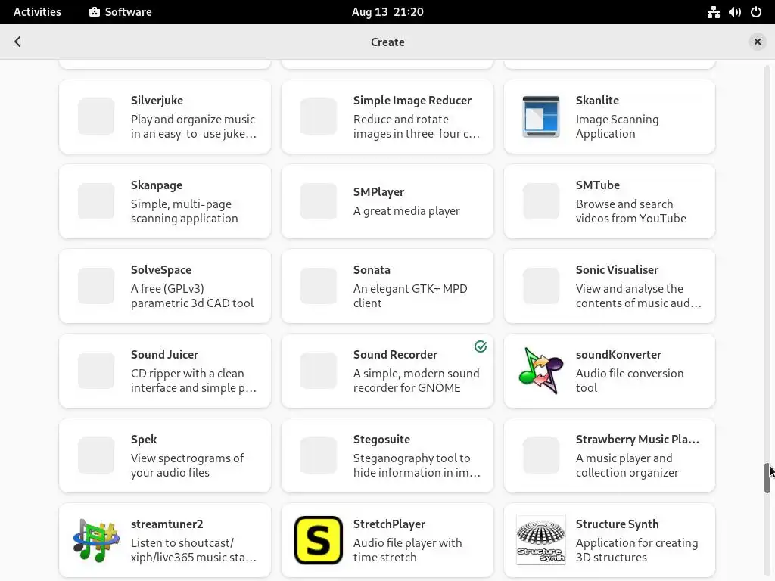Click the streamtuner2 colorful notes icon
Image resolution: width=775 pixels, height=581 pixels.
coord(96,540)
